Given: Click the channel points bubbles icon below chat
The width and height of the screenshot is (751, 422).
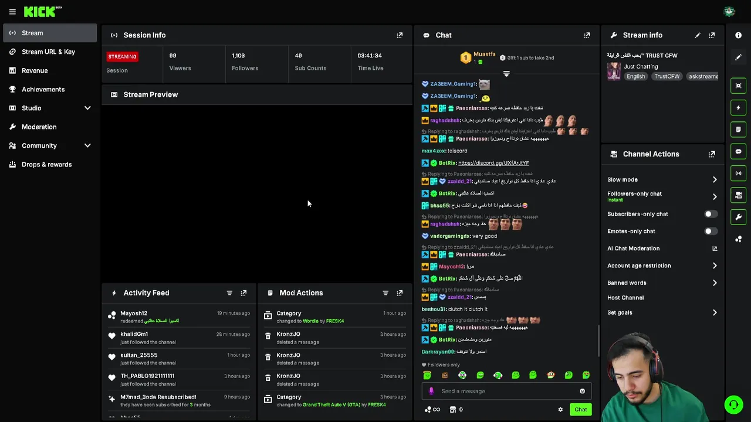Looking at the screenshot, I should pos(428,410).
